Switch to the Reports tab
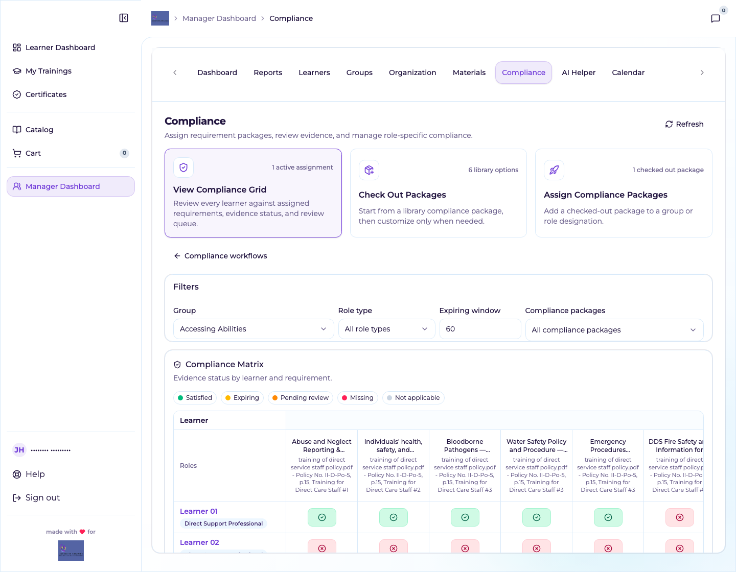This screenshot has width=736, height=572. (268, 73)
